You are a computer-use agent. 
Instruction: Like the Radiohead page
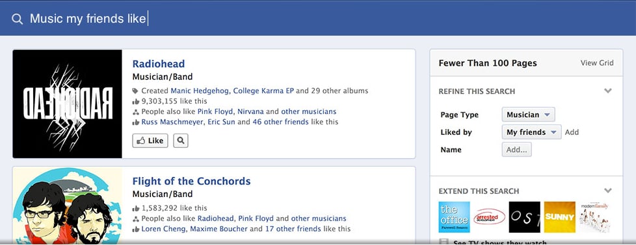150,141
